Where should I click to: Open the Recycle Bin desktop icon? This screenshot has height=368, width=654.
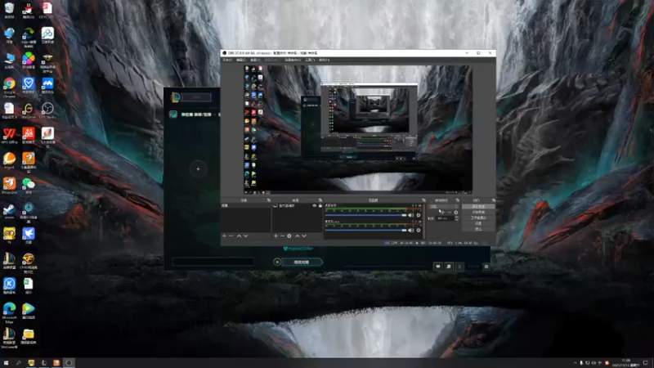coord(9,10)
